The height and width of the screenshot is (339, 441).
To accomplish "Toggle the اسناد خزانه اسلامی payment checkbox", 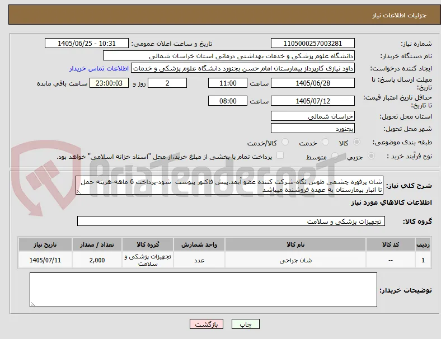I will click(x=280, y=156).
